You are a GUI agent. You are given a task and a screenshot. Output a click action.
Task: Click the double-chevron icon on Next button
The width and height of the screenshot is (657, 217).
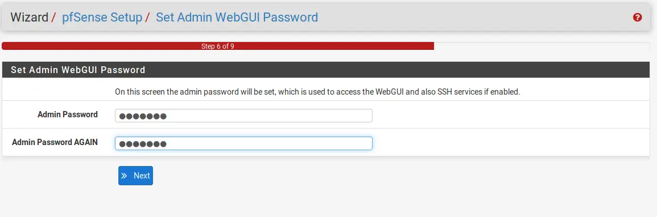tap(124, 176)
